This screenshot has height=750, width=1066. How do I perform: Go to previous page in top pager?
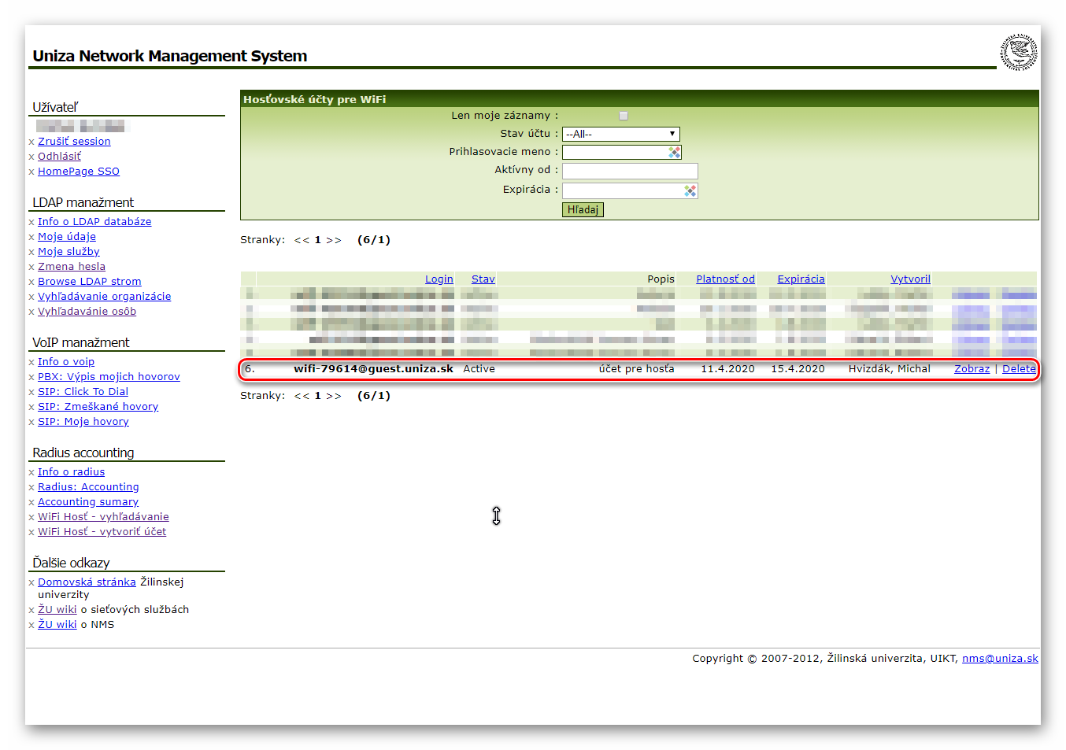(302, 240)
